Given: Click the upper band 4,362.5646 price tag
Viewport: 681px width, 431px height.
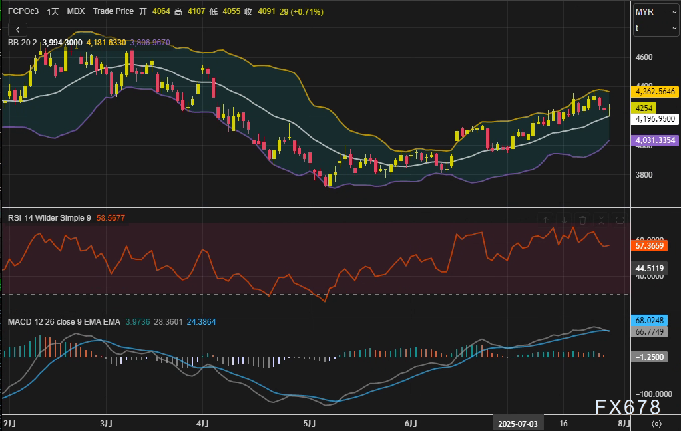Looking at the screenshot, I should tap(655, 92).
